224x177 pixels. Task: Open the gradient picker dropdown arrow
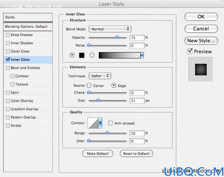[142, 55]
